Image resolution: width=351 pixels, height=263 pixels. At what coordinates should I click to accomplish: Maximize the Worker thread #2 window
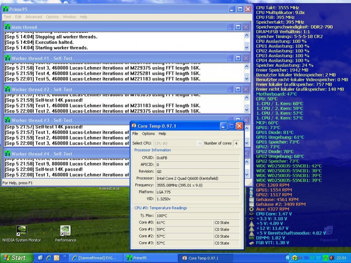[238, 89]
